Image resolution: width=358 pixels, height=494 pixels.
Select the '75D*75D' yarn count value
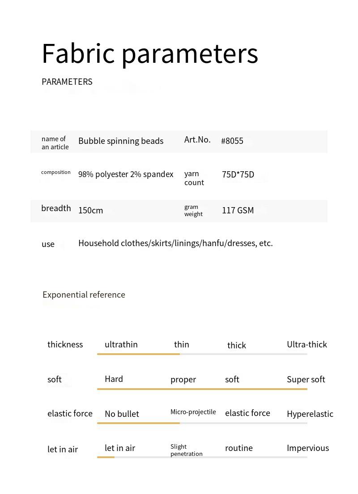click(x=238, y=174)
